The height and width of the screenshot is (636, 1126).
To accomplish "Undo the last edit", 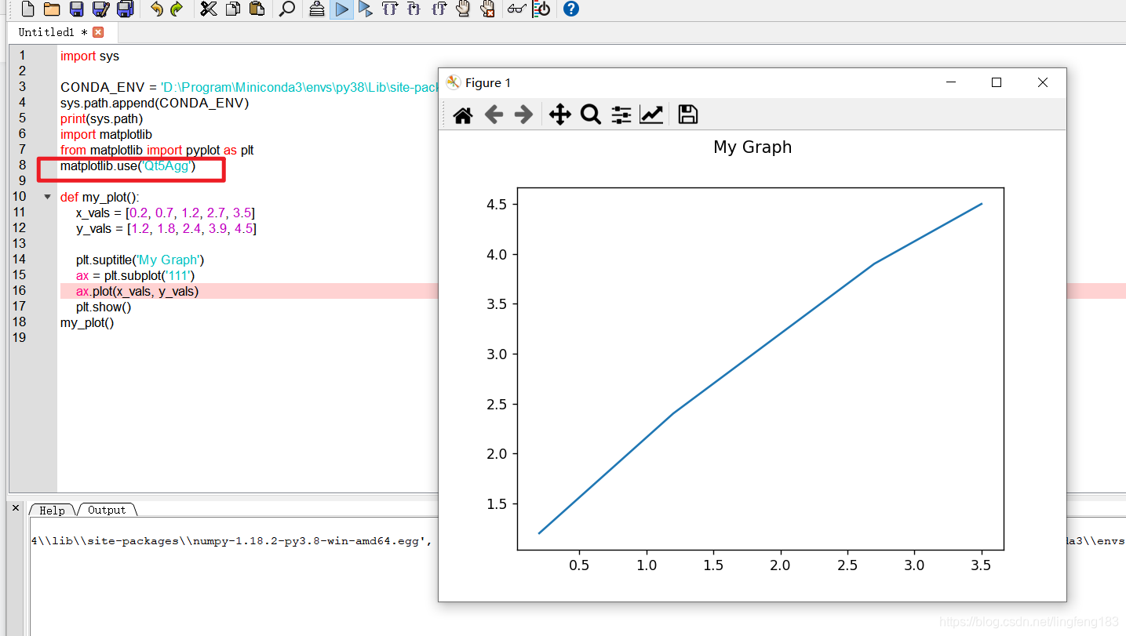I will [156, 9].
